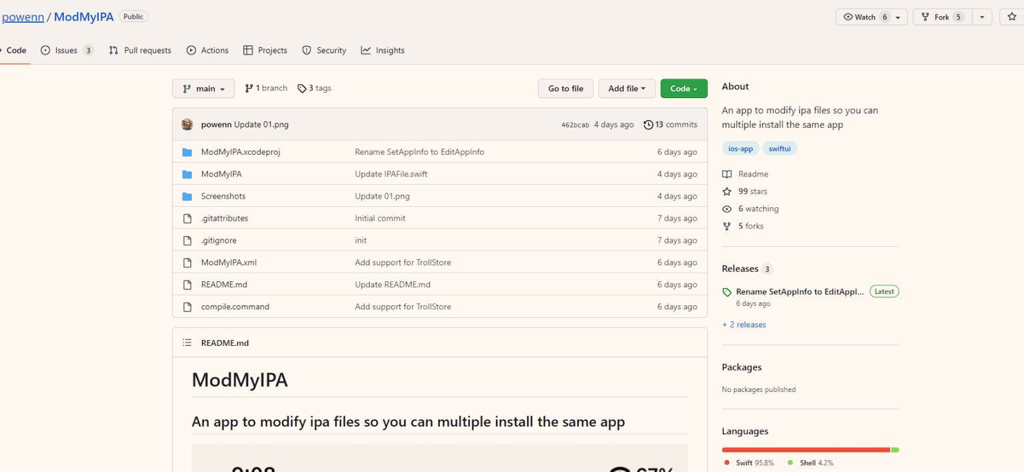Viewport: 1024px width, 472px height.
Task: Switch to the Issues tab
Action: pos(67,51)
